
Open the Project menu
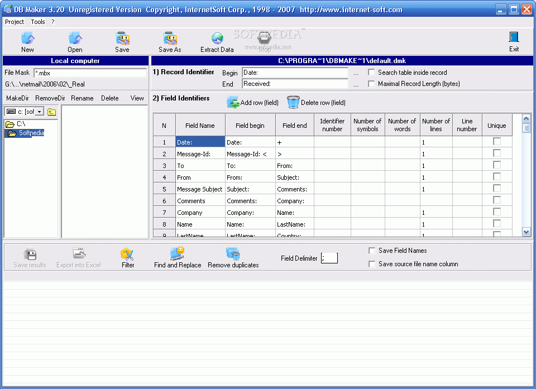tap(15, 22)
